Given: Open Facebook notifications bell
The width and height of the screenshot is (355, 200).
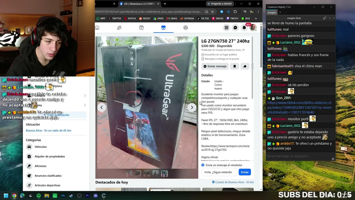Looking at the screenshot, I should [x=244, y=27].
